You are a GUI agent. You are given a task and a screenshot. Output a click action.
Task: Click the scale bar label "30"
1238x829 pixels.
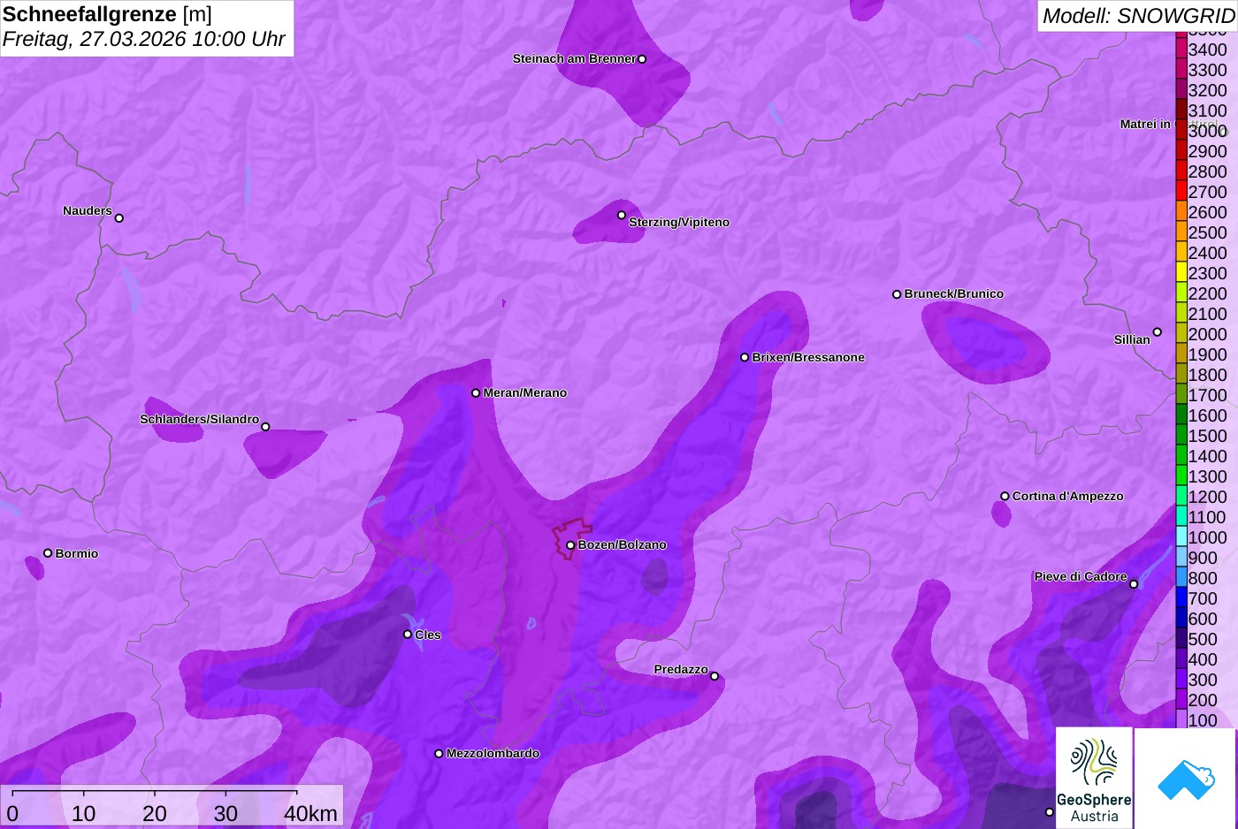[225, 814]
